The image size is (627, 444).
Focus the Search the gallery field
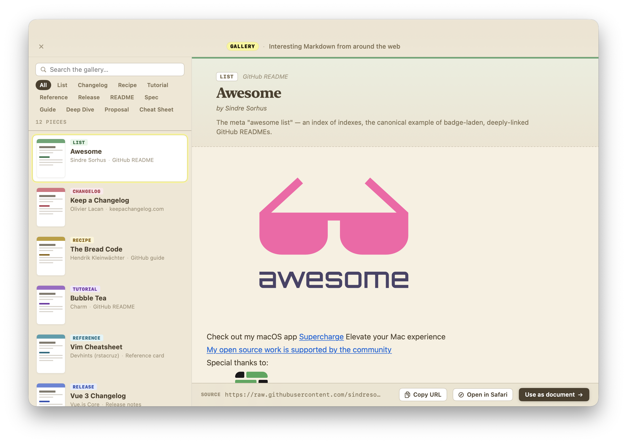click(110, 70)
